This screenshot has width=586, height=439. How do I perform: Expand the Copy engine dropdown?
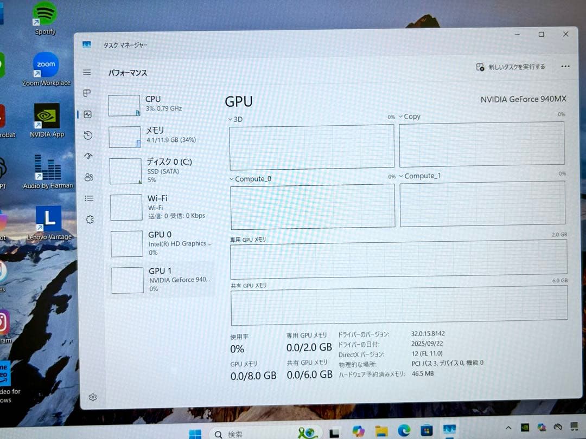401,116
